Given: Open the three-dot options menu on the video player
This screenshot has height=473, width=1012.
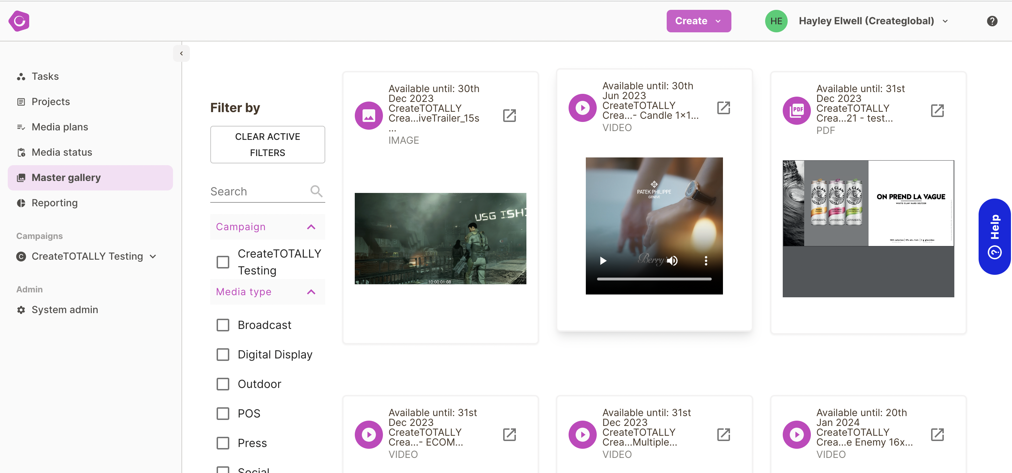Looking at the screenshot, I should tap(706, 261).
